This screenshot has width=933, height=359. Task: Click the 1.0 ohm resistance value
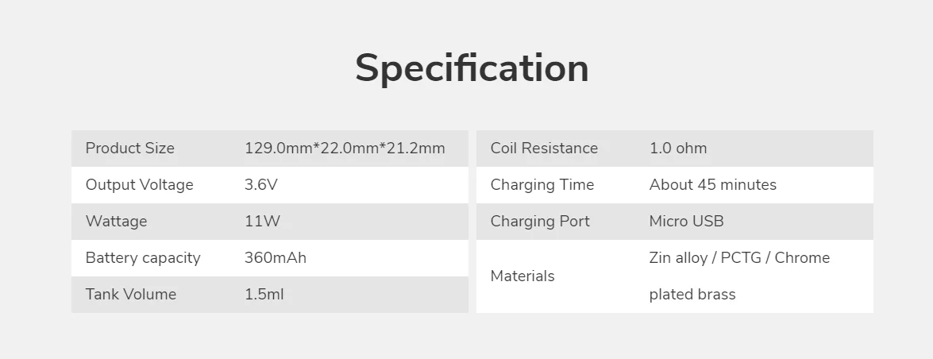677,149
